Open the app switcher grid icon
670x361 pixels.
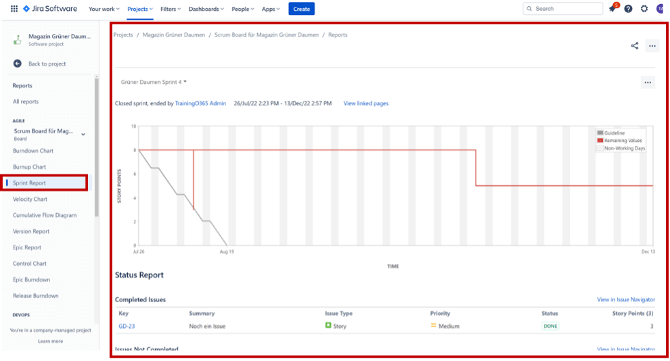(x=14, y=9)
